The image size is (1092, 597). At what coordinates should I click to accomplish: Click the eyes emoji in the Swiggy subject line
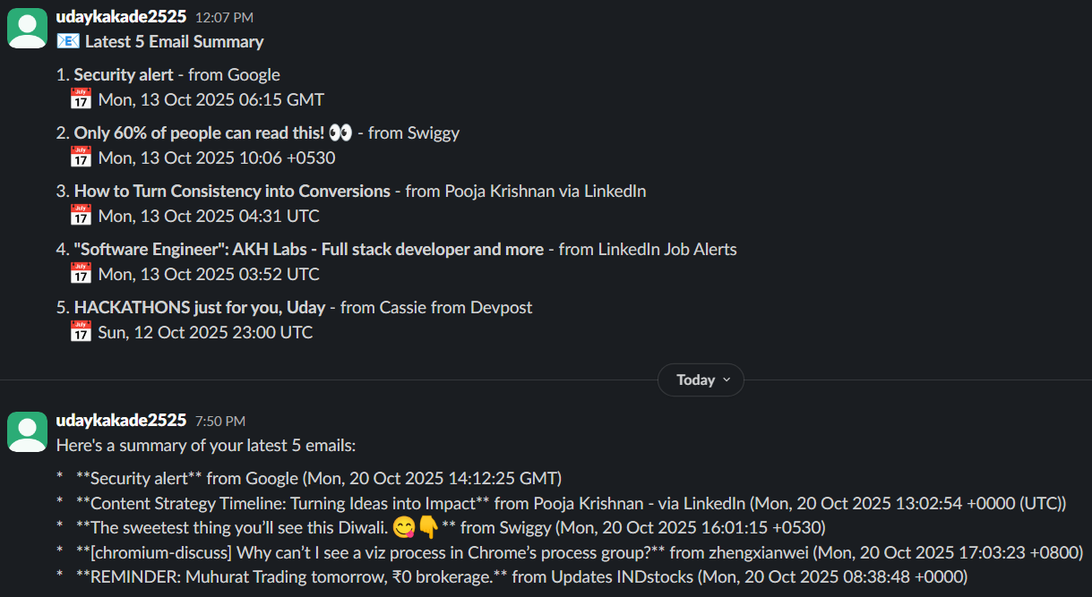tap(340, 133)
